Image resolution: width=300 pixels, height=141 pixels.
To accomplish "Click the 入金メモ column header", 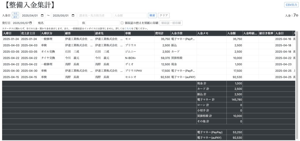I will [212, 33].
